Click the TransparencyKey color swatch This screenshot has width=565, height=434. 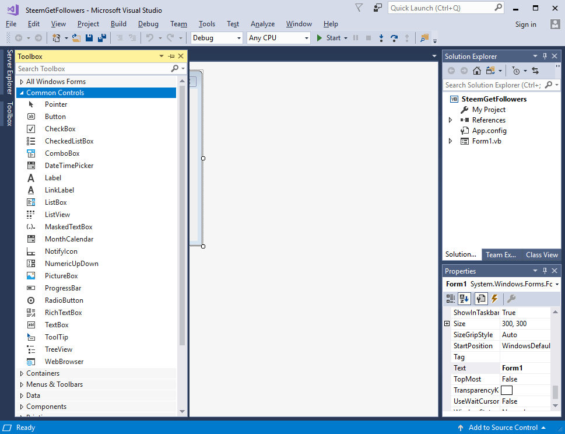tap(507, 390)
